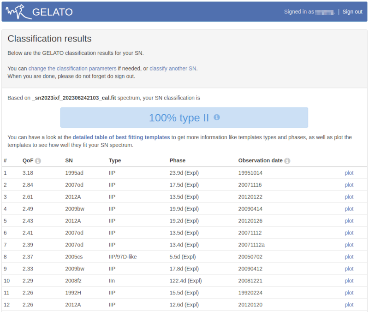Click the Observation date column header
Screen dimensions: 369x312
(260, 160)
